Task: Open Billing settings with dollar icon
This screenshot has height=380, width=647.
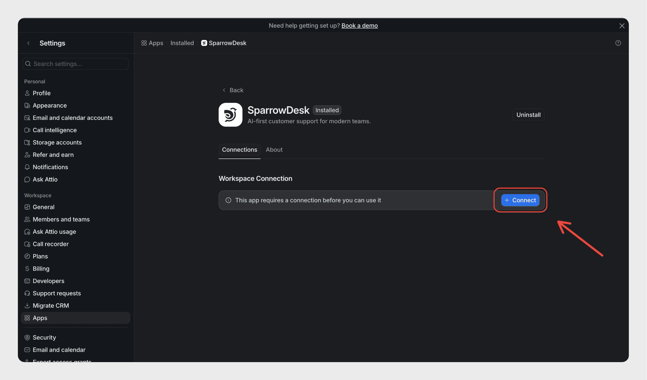Action: (x=41, y=269)
